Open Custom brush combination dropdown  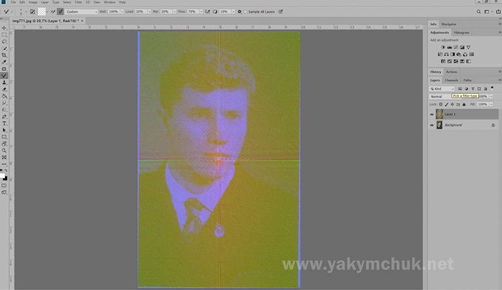tap(81, 12)
